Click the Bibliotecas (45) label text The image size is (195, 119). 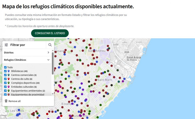tap(19, 71)
